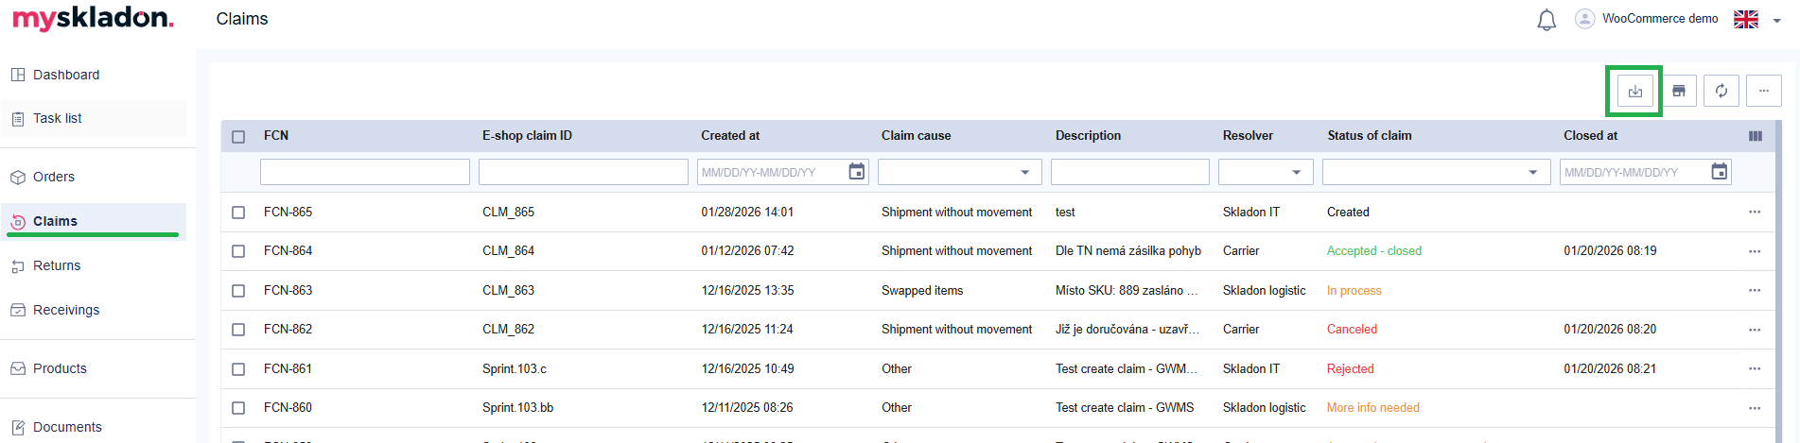Click Swapped items claim cause

(x=922, y=291)
